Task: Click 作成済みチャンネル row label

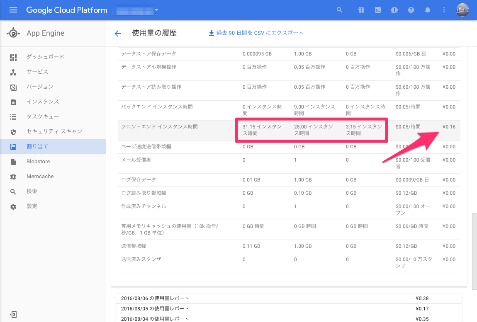Action: click(x=144, y=206)
